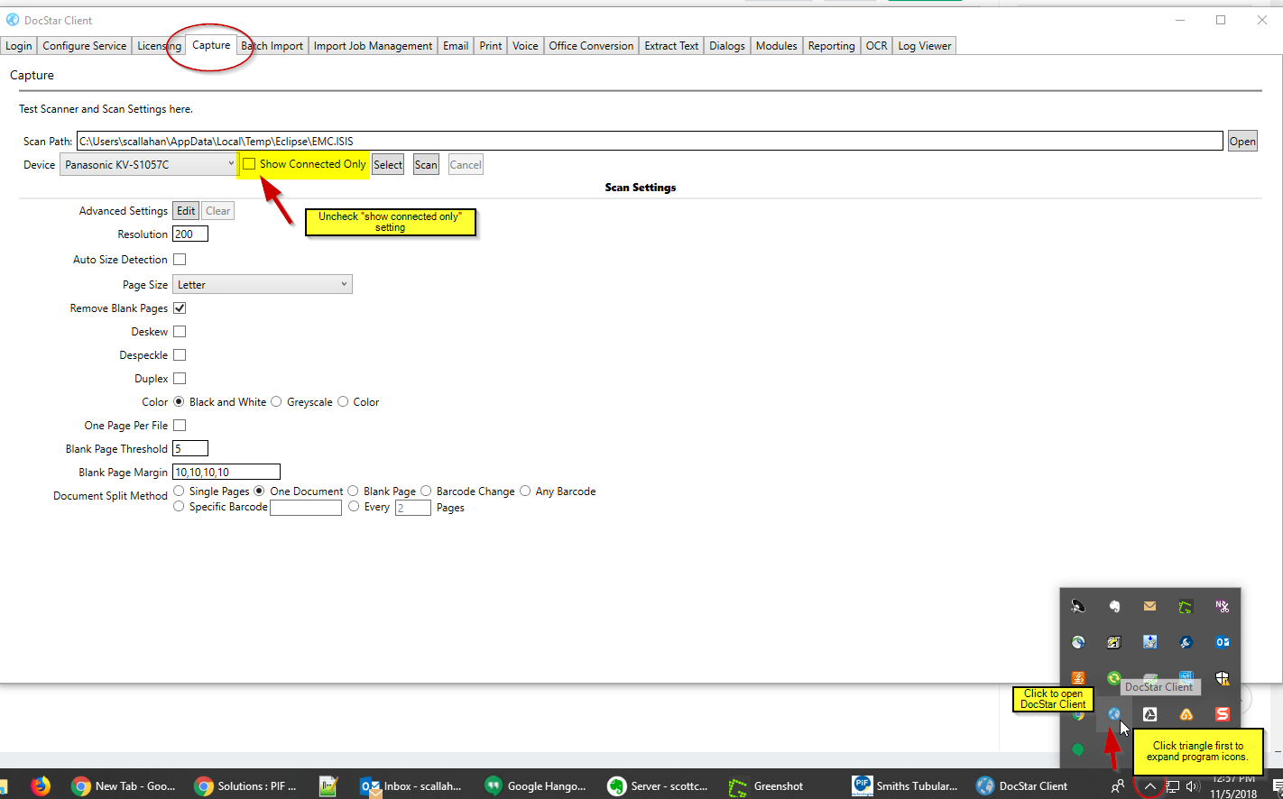Image resolution: width=1283 pixels, height=799 pixels.
Task: Choose Single Pages split method
Action: [x=179, y=491]
